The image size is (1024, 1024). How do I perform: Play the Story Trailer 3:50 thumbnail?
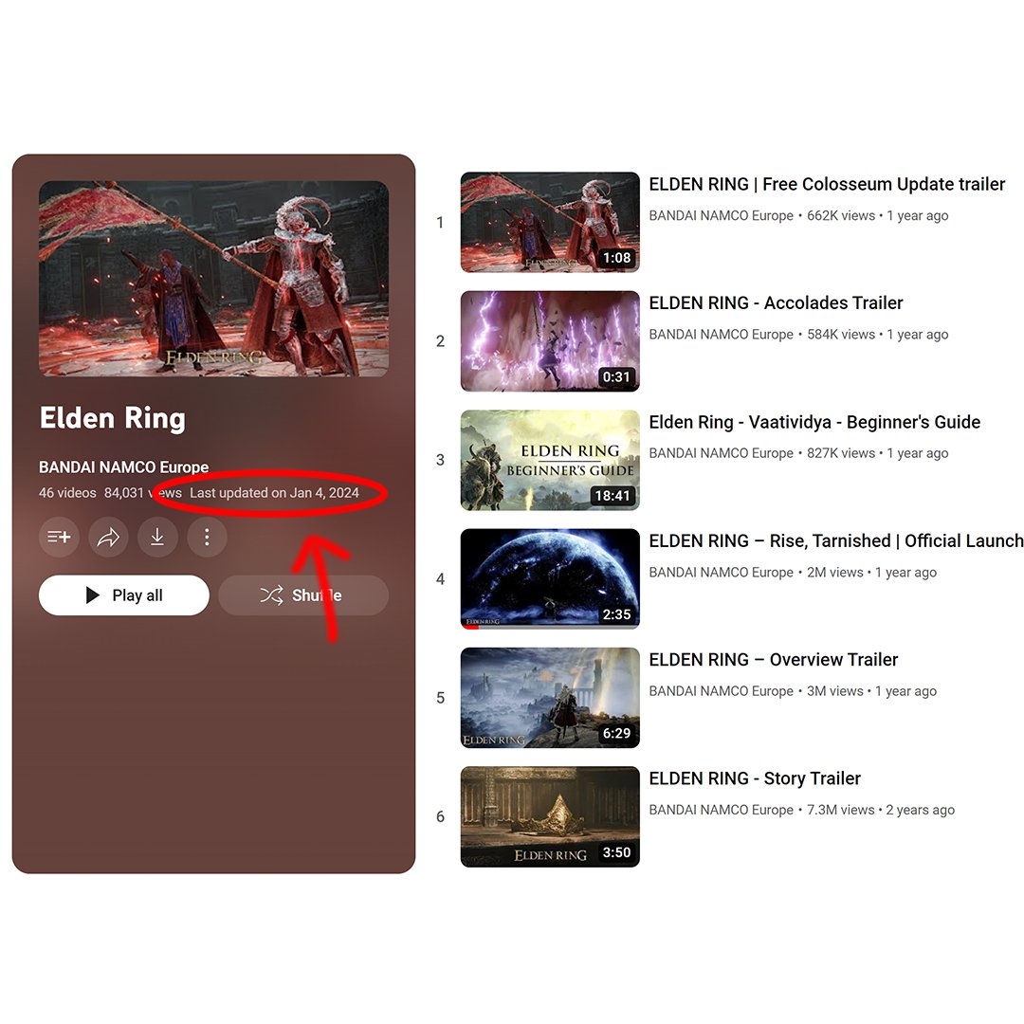pos(550,816)
